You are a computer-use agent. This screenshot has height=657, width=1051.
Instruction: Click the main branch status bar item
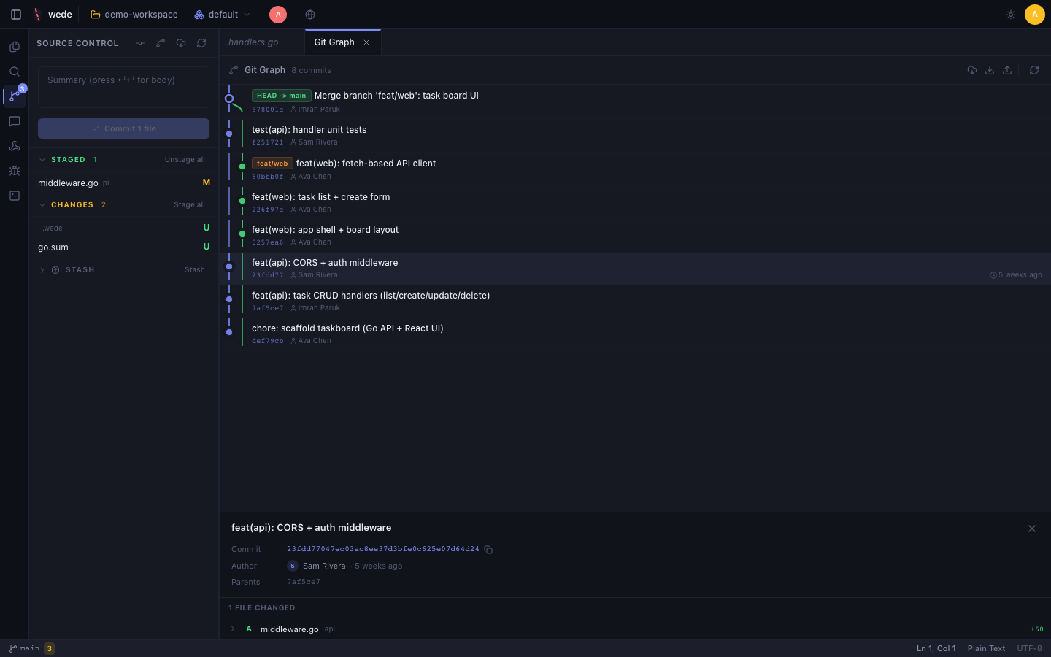24,648
